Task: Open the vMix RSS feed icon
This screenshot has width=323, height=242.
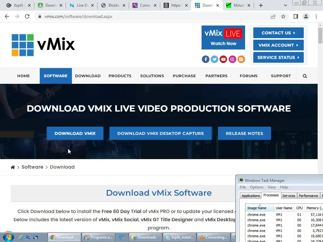Action: pos(241,59)
